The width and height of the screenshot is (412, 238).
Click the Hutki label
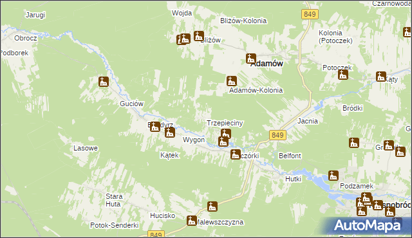tap(294, 179)
